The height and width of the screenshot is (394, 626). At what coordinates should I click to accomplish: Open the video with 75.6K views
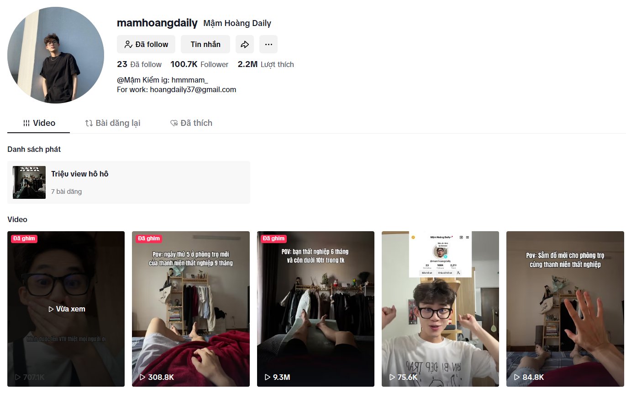(x=440, y=309)
